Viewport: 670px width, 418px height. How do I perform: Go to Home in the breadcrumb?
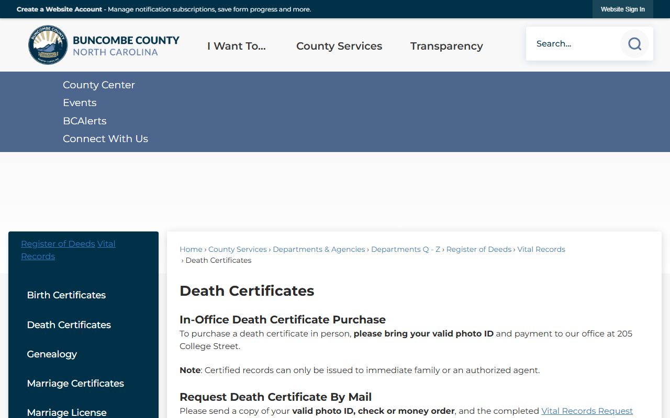tap(191, 250)
